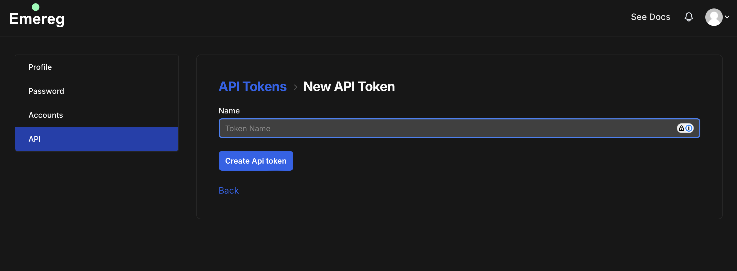This screenshot has width=737, height=271.
Task: Switch to the Profile settings section
Action: 40,67
